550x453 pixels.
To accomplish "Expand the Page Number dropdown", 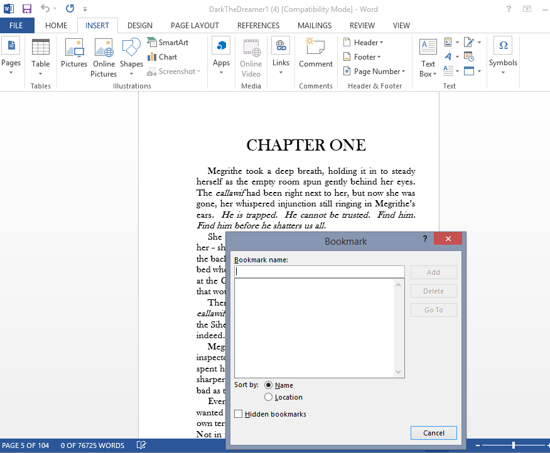I will tap(375, 72).
